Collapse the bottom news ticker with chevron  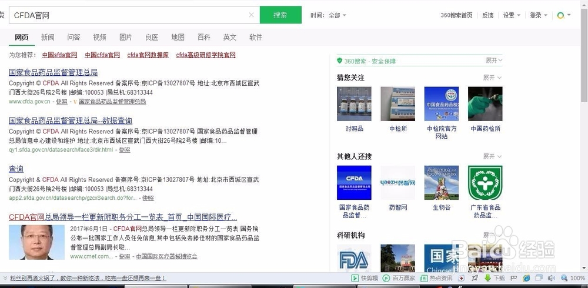[x=5, y=278]
